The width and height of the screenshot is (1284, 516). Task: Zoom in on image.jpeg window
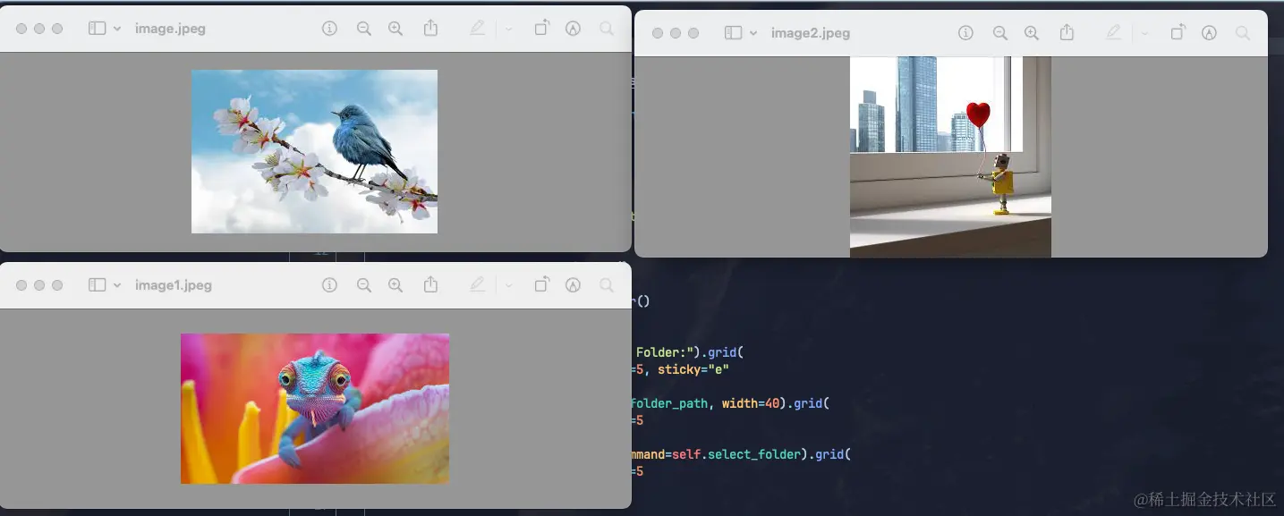pos(395,29)
